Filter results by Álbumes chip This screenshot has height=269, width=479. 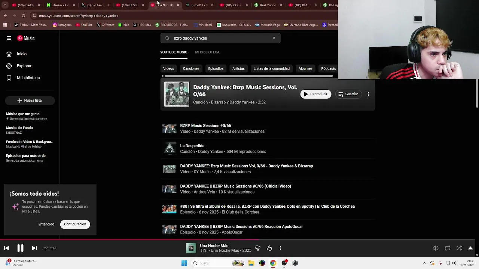305,68
